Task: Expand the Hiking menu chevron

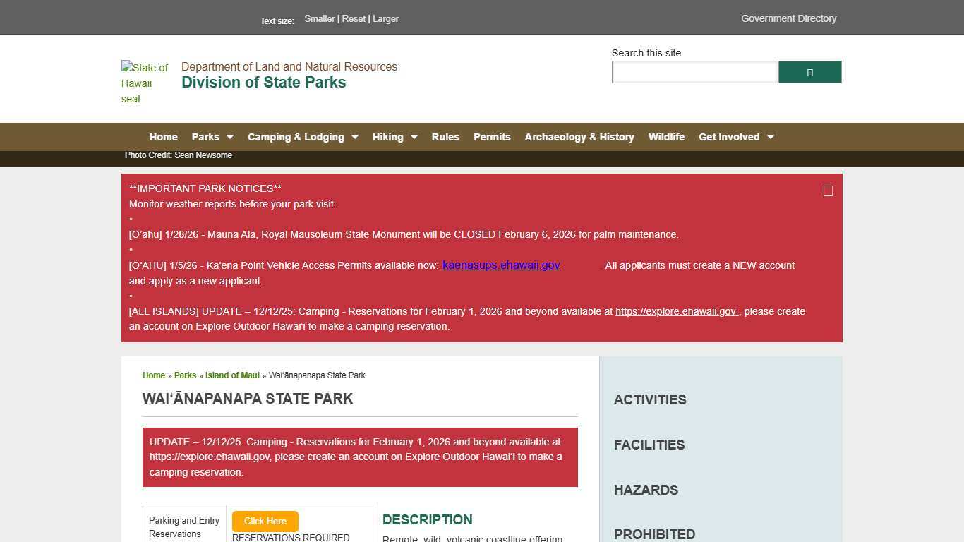Action: click(414, 137)
